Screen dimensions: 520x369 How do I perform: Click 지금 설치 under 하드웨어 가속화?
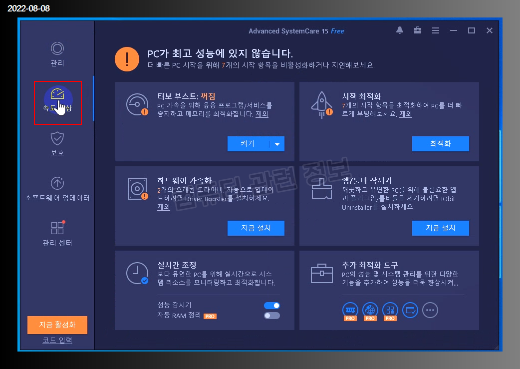point(256,228)
